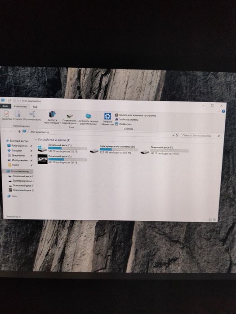Image resolution: width=236 pixels, height=314 pixels.
Task: Open address bar history dropdown arrow
Action: coord(174,135)
